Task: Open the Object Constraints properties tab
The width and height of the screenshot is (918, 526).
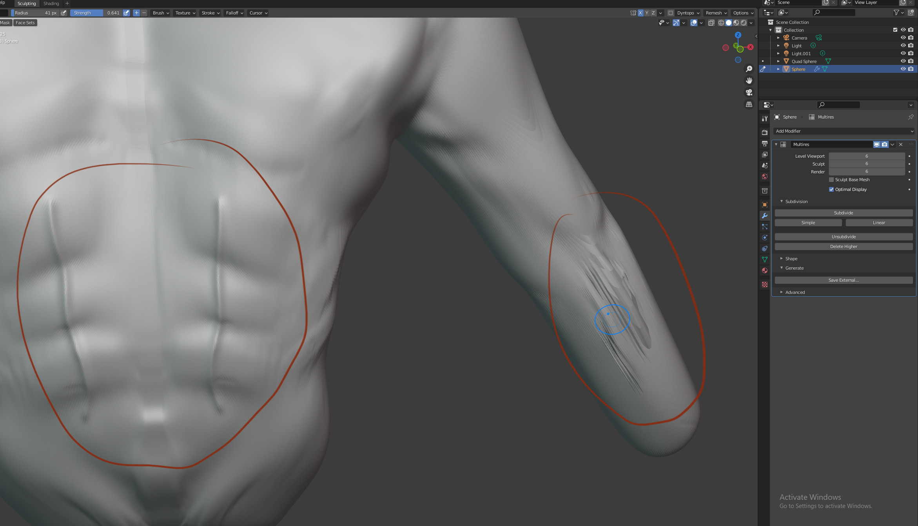Action: [764, 249]
